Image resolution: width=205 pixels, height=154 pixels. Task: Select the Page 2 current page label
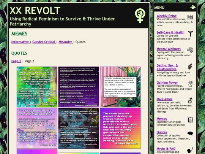pos(29,61)
